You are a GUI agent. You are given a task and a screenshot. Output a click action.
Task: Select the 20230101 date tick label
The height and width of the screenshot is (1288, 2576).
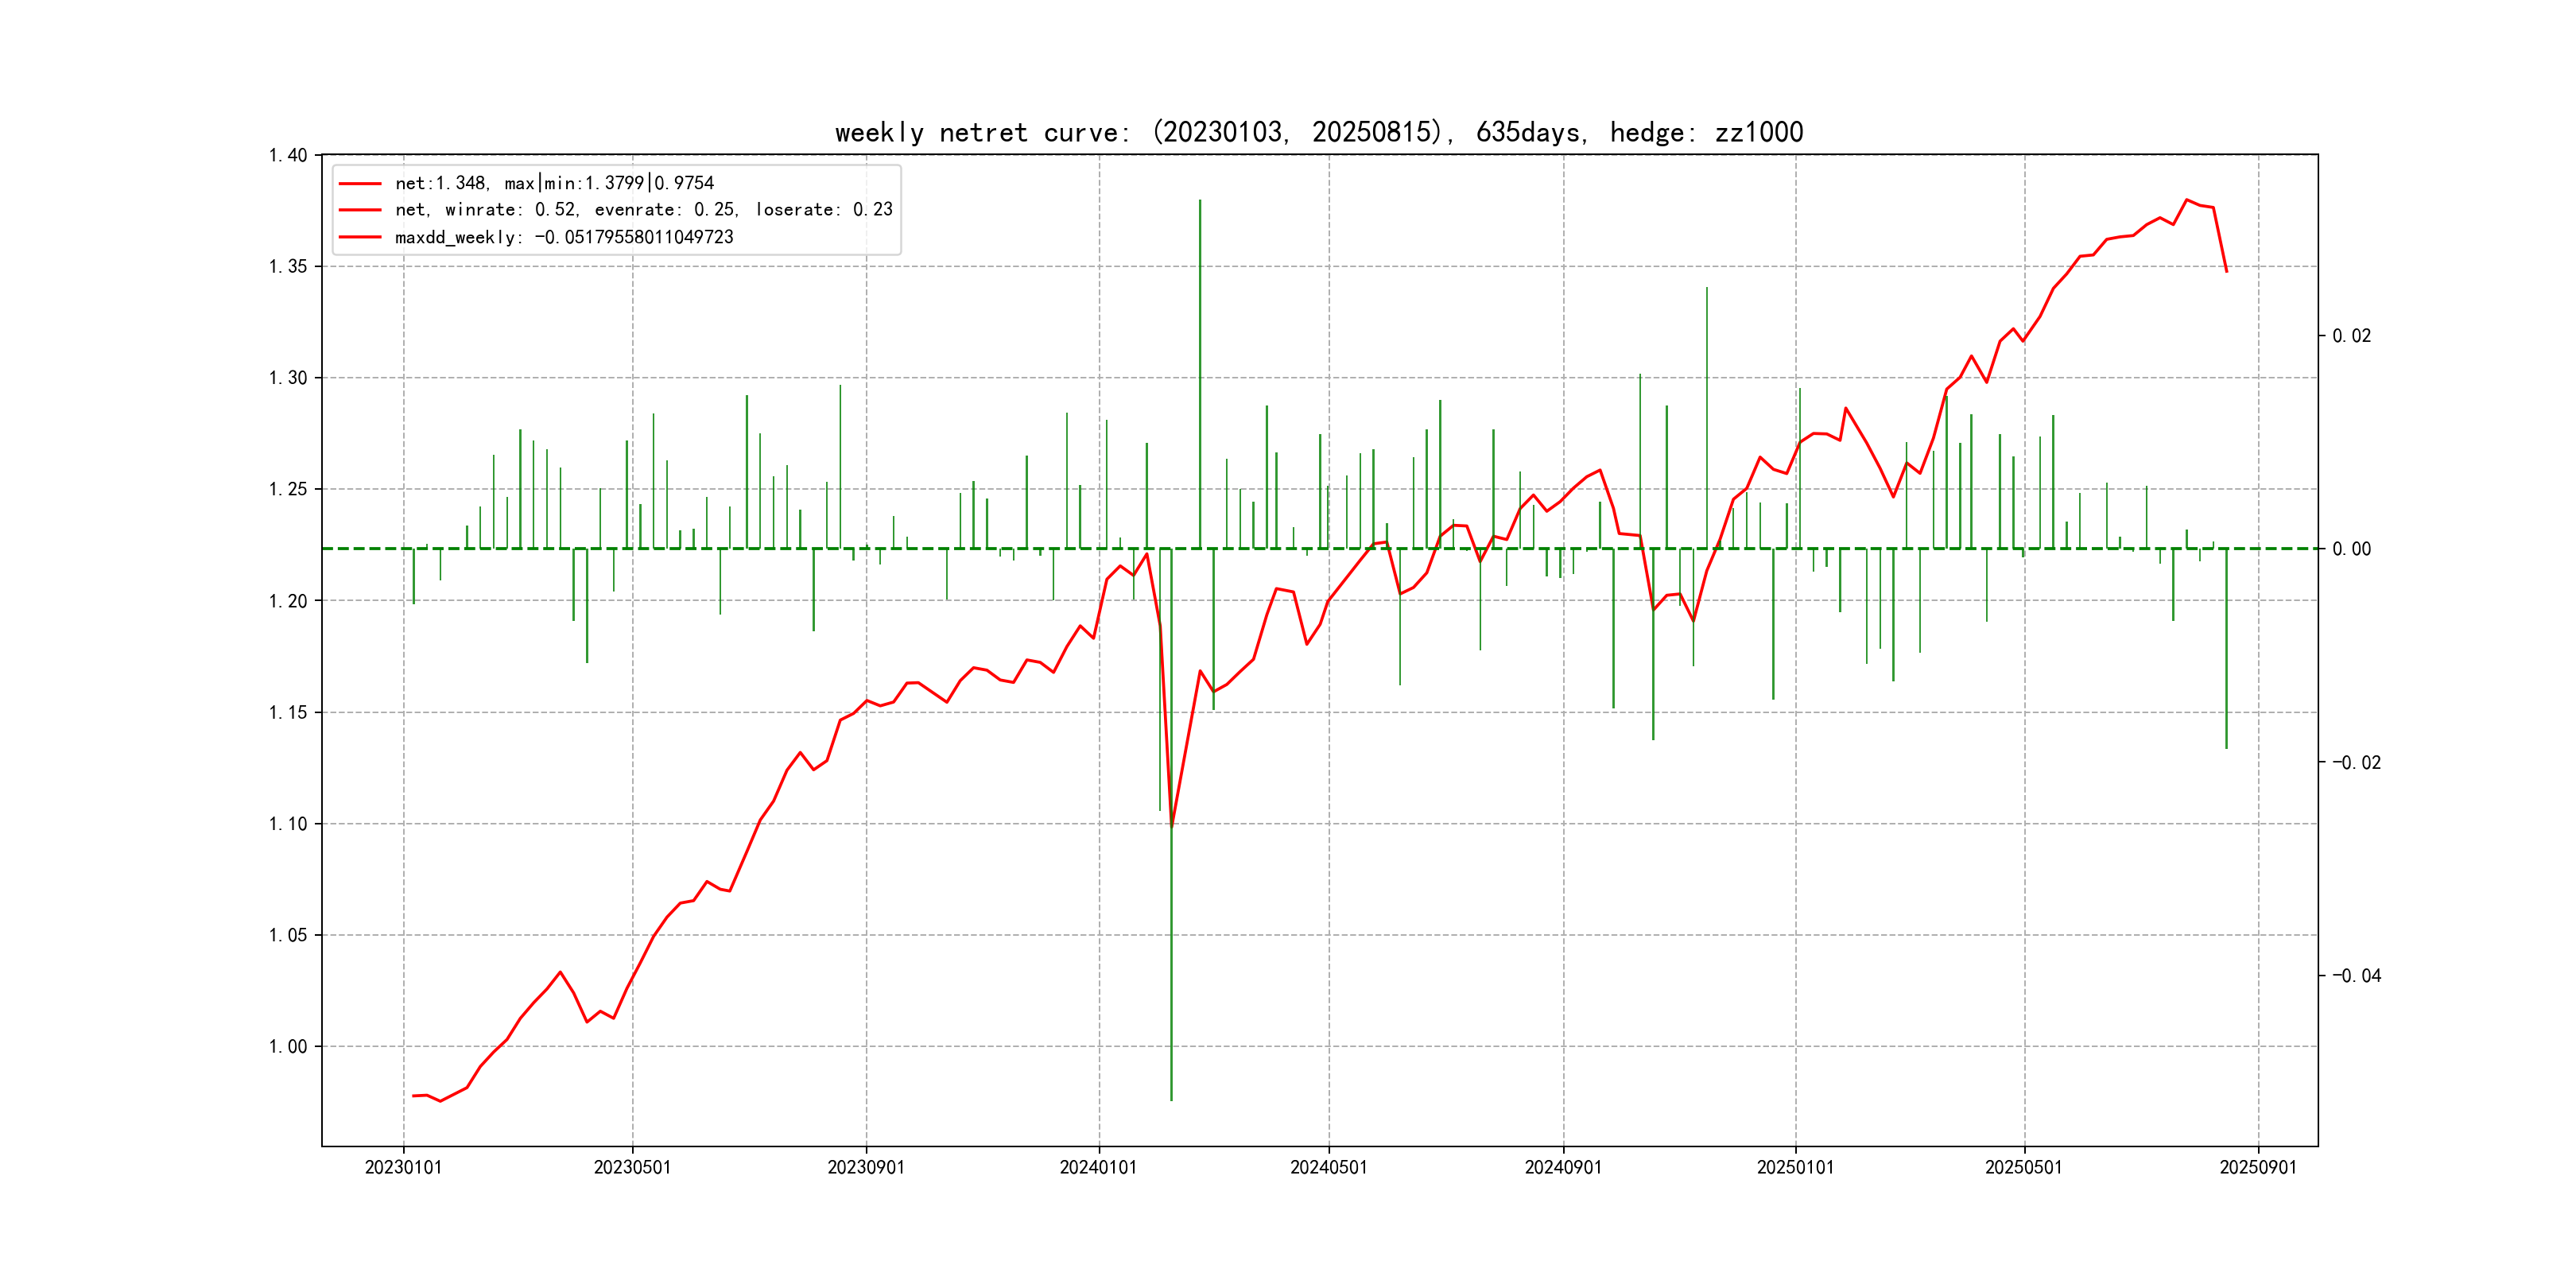coord(403,1167)
